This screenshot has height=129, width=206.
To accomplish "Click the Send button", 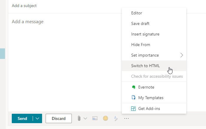I will tap(22, 118).
